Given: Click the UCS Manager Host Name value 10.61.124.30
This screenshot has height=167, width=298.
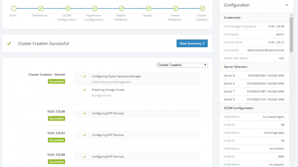Looking at the screenshot, I should point(276,26).
